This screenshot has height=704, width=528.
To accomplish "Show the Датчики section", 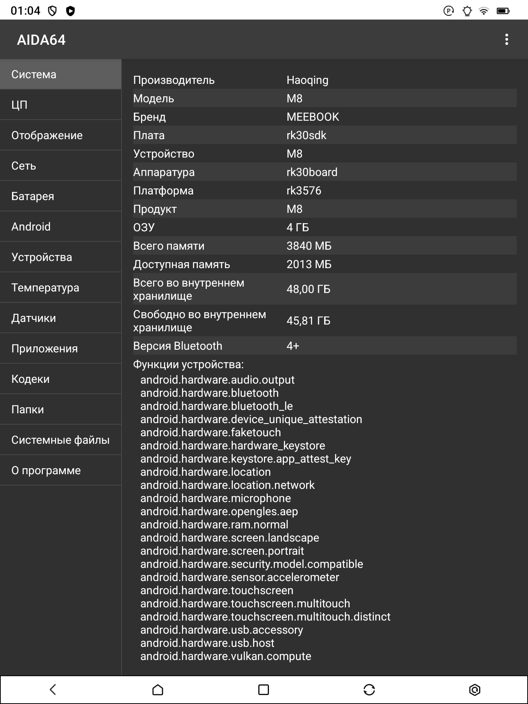I will [61, 318].
